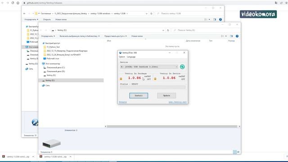Click the address bar showing Ventoy (E:)
This screenshot has width=288, height=162.
(x=108, y=30)
